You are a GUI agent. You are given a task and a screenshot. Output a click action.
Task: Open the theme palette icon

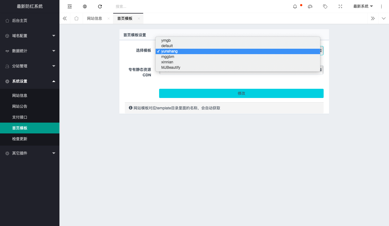[x=310, y=6]
